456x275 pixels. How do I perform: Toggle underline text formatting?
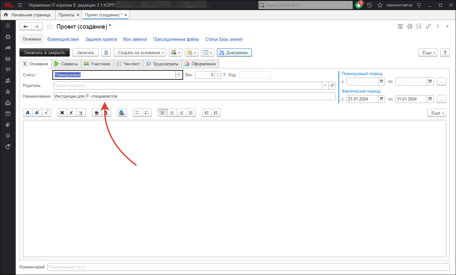point(81,113)
